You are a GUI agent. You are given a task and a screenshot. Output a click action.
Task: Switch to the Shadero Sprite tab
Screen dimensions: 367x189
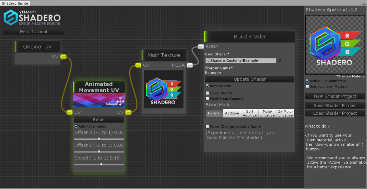click(15, 3)
